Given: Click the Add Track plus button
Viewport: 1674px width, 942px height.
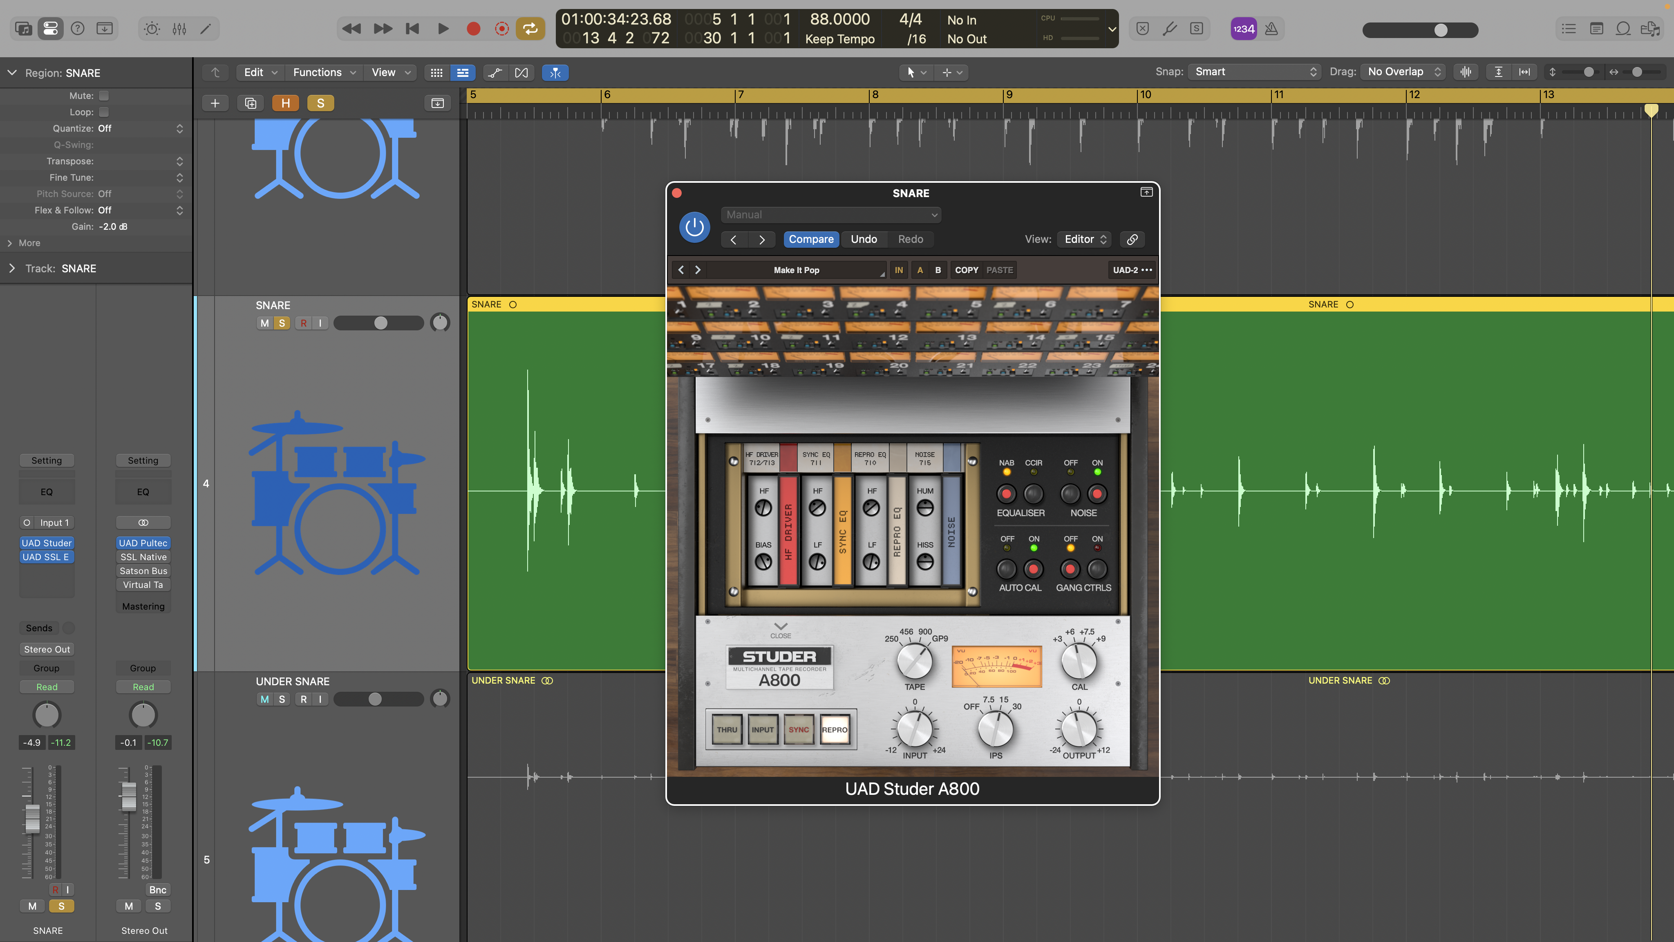Looking at the screenshot, I should 215,103.
